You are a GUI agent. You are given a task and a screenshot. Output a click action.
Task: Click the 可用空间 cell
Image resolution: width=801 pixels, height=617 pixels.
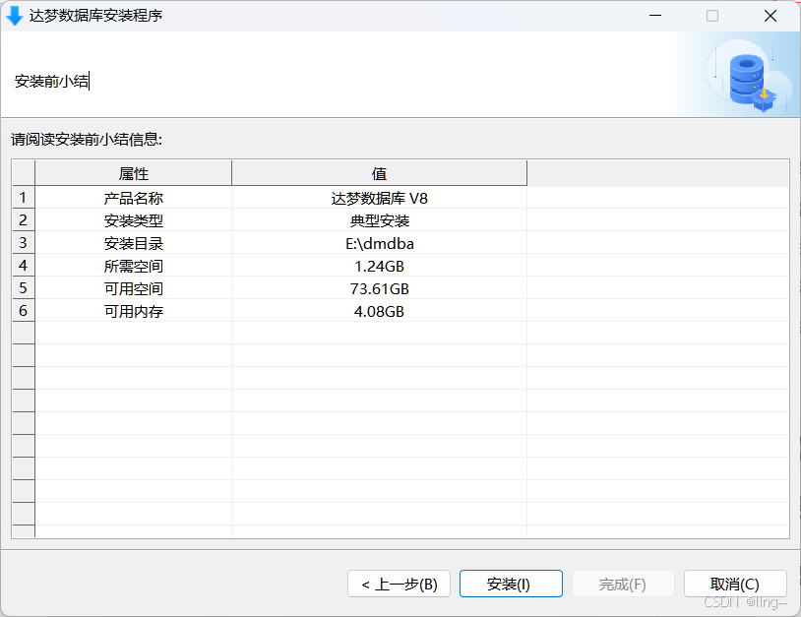coord(133,288)
